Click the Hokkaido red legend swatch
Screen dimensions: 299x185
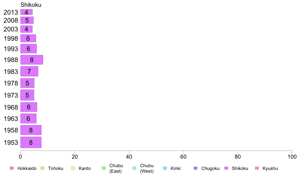pyautogui.click(x=12, y=168)
